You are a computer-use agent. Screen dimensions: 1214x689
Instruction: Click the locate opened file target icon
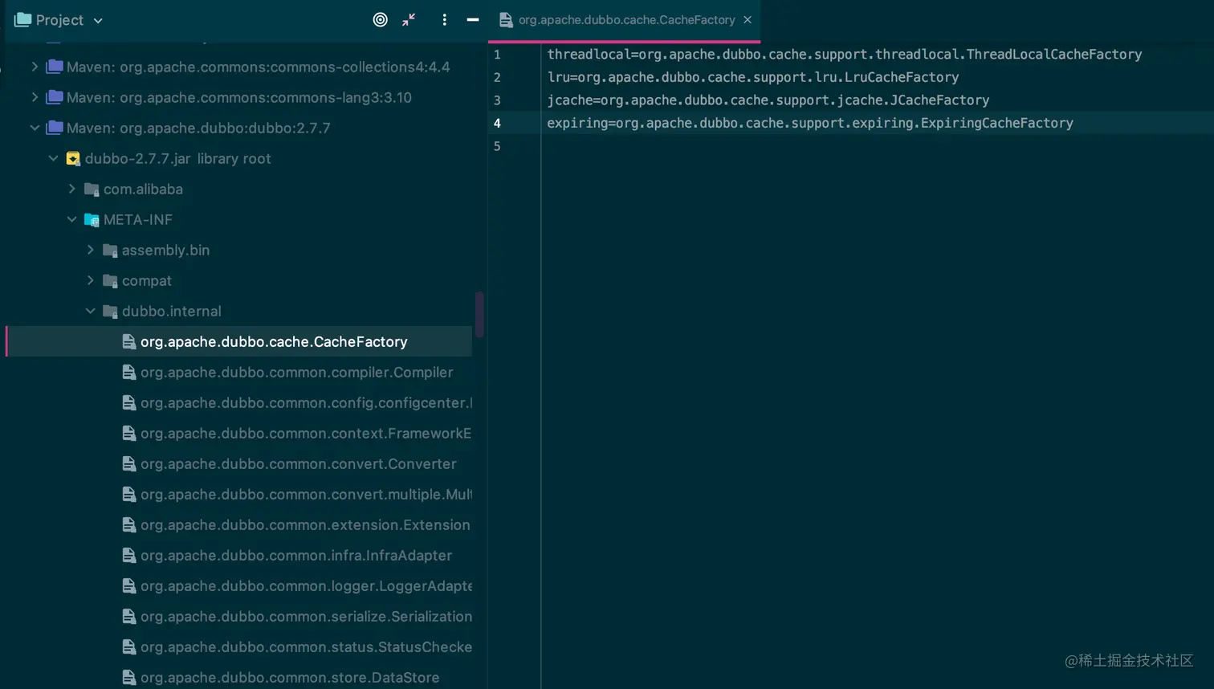[x=381, y=20]
